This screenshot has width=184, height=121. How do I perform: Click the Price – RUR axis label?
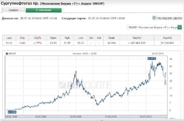tap(165, 79)
